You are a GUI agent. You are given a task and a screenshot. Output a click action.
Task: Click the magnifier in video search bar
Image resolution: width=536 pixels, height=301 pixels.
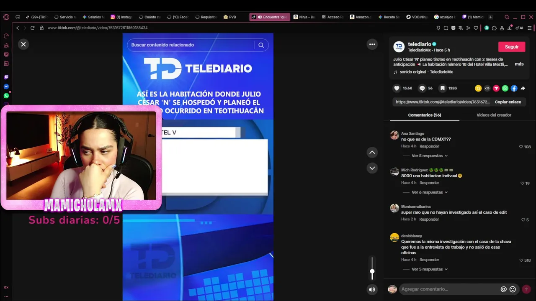click(x=261, y=45)
